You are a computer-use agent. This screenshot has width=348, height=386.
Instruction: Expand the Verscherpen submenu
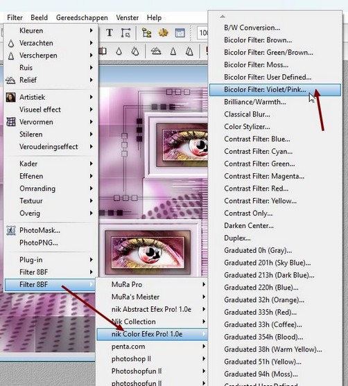click(x=50, y=55)
